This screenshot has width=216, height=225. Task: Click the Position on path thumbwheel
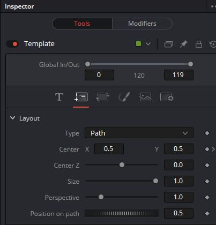(x=122, y=213)
